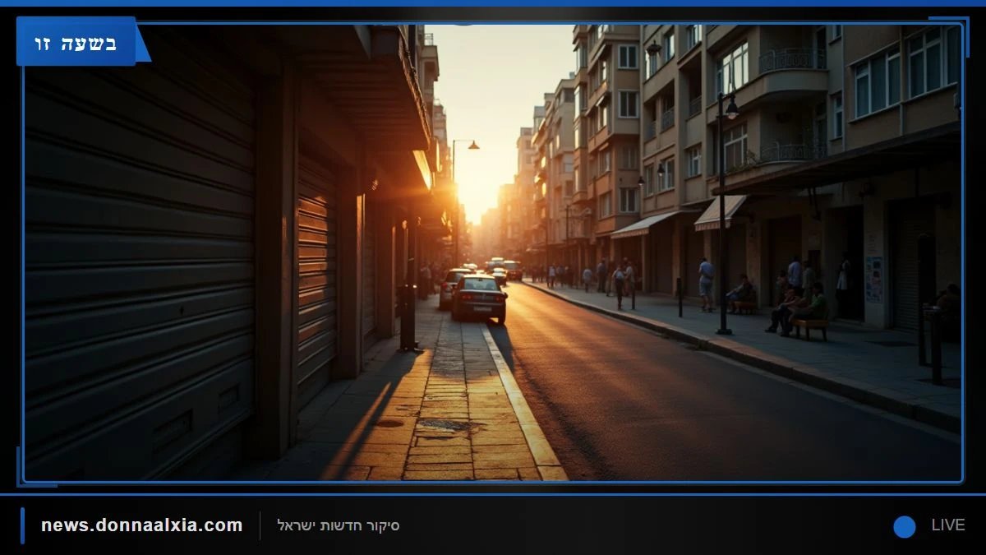Click the blue LIVE indicator dot
Viewport: 986px width, 555px height.
click(x=905, y=526)
